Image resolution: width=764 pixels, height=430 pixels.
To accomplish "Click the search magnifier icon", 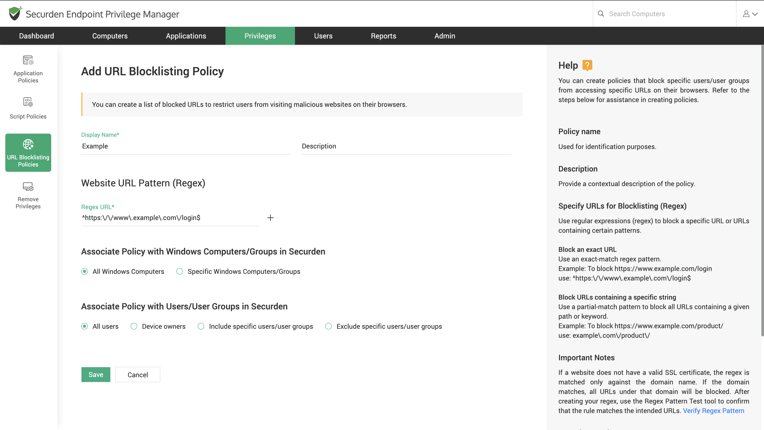I will (601, 14).
